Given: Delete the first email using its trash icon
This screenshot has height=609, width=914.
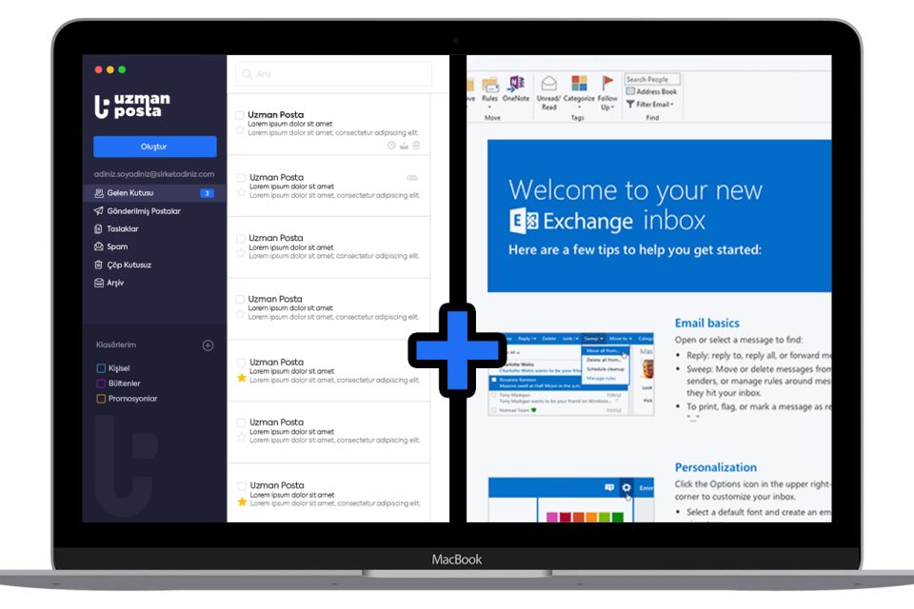Looking at the screenshot, I should 416,146.
